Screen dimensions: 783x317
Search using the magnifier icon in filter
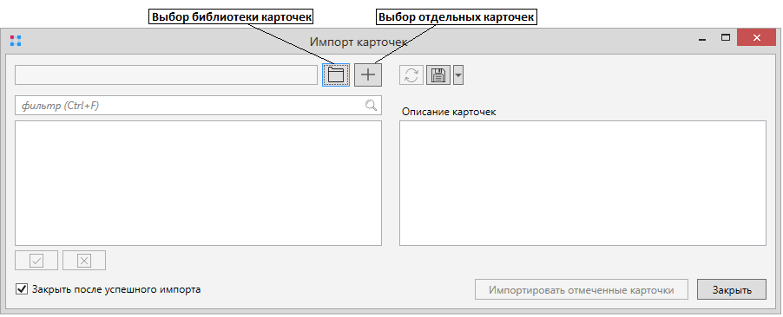(371, 105)
